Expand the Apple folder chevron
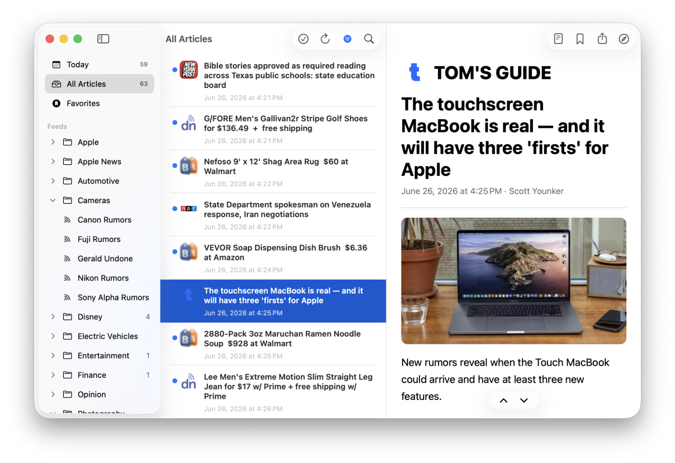The height and width of the screenshot is (463, 675). click(53, 142)
